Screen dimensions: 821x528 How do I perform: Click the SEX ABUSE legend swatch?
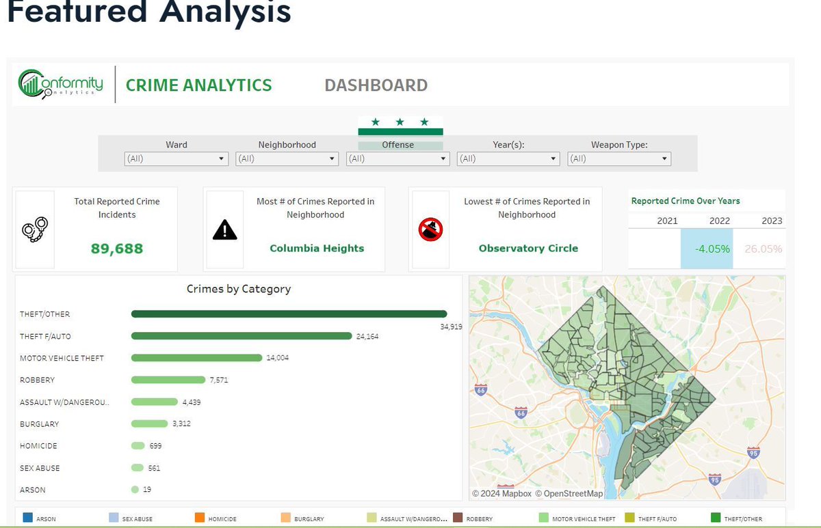(114, 518)
